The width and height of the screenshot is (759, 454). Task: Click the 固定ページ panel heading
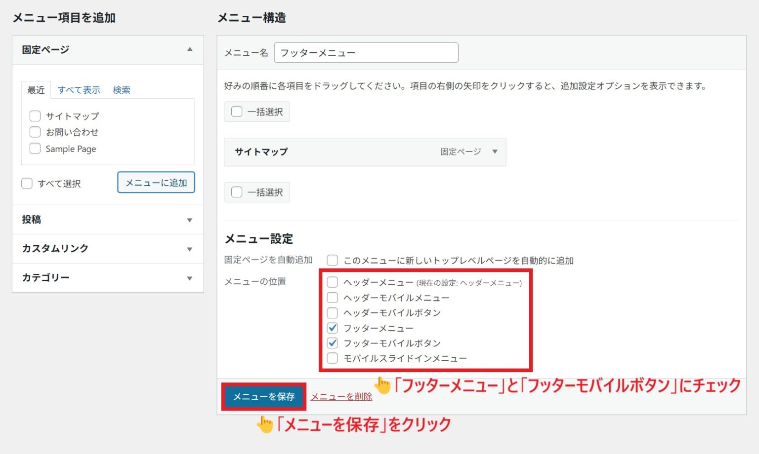45,50
